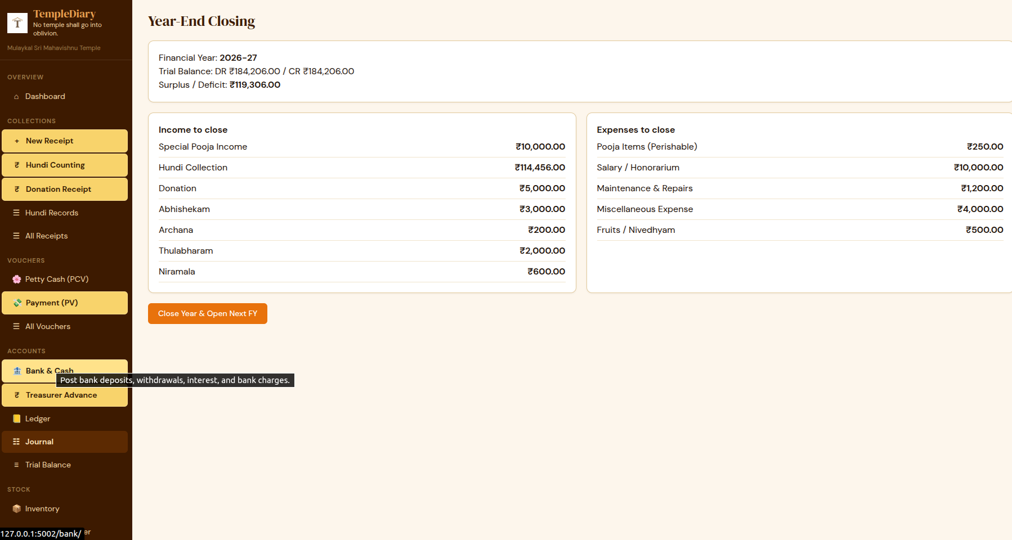Click the plus icon on New Receipt
The width and height of the screenshot is (1012, 540).
17,141
